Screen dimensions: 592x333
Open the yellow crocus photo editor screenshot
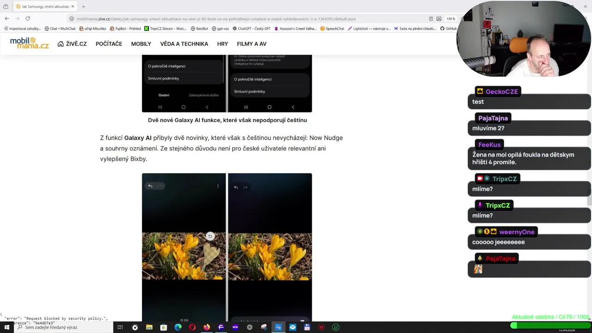coord(227,247)
